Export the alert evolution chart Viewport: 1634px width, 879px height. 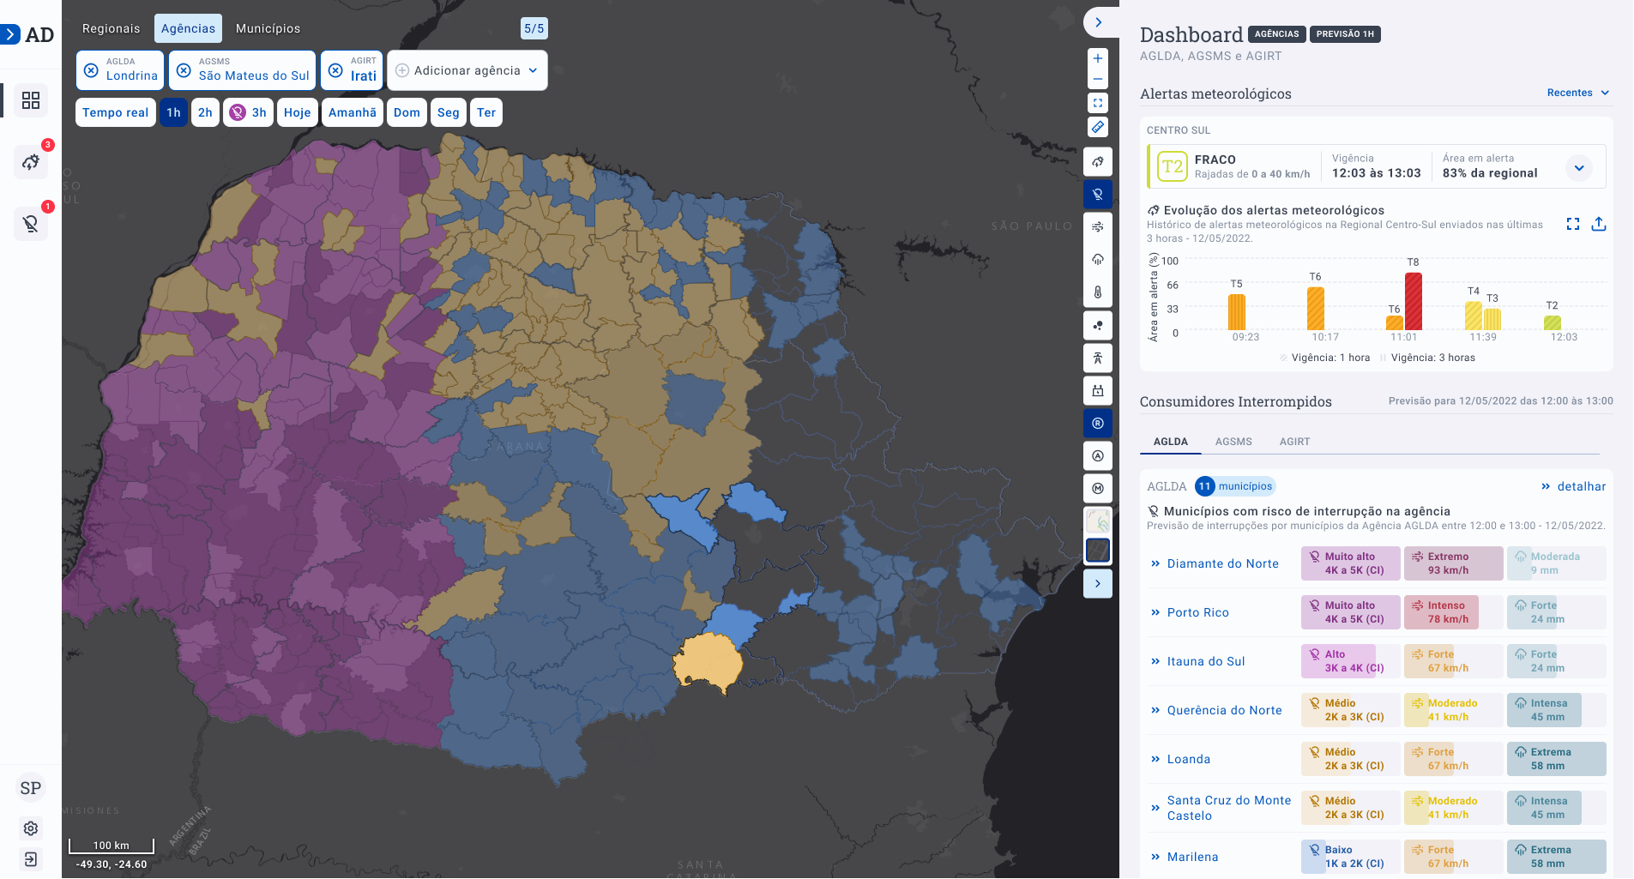tap(1599, 224)
